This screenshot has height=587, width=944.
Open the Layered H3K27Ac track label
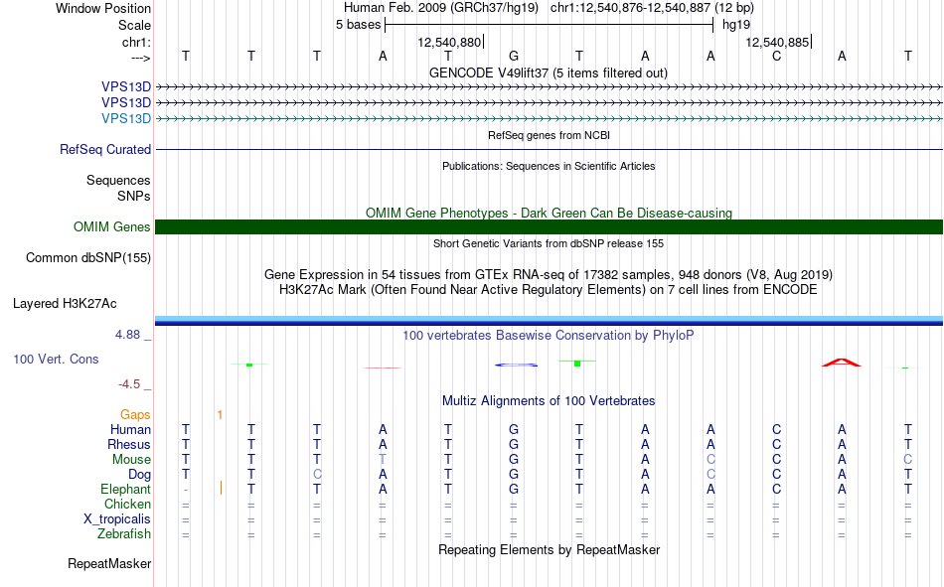(65, 304)
